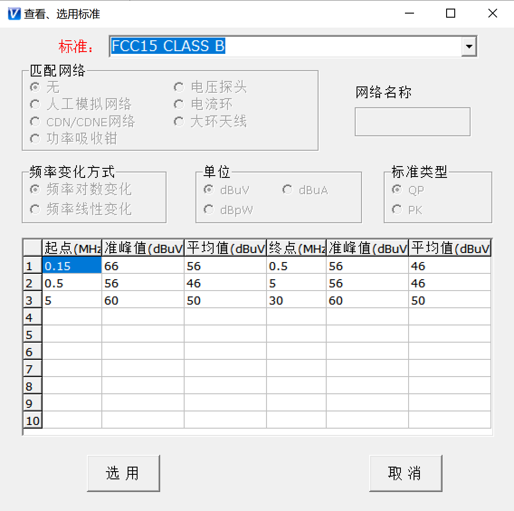This screenshot has width=514, height=511.
Task: Minimize the 查看、选用标准 window
Action: pos(409,14)
